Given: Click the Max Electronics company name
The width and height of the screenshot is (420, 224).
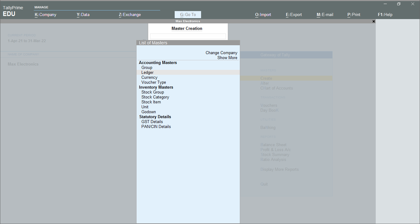Looking at the screenshot, I should coord(23,64).
